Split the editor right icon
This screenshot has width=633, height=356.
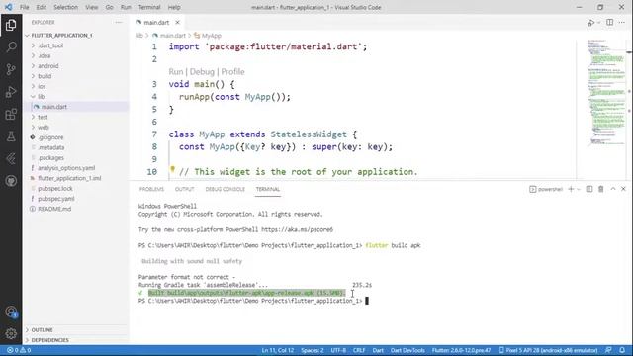click(x=609, y=22)
